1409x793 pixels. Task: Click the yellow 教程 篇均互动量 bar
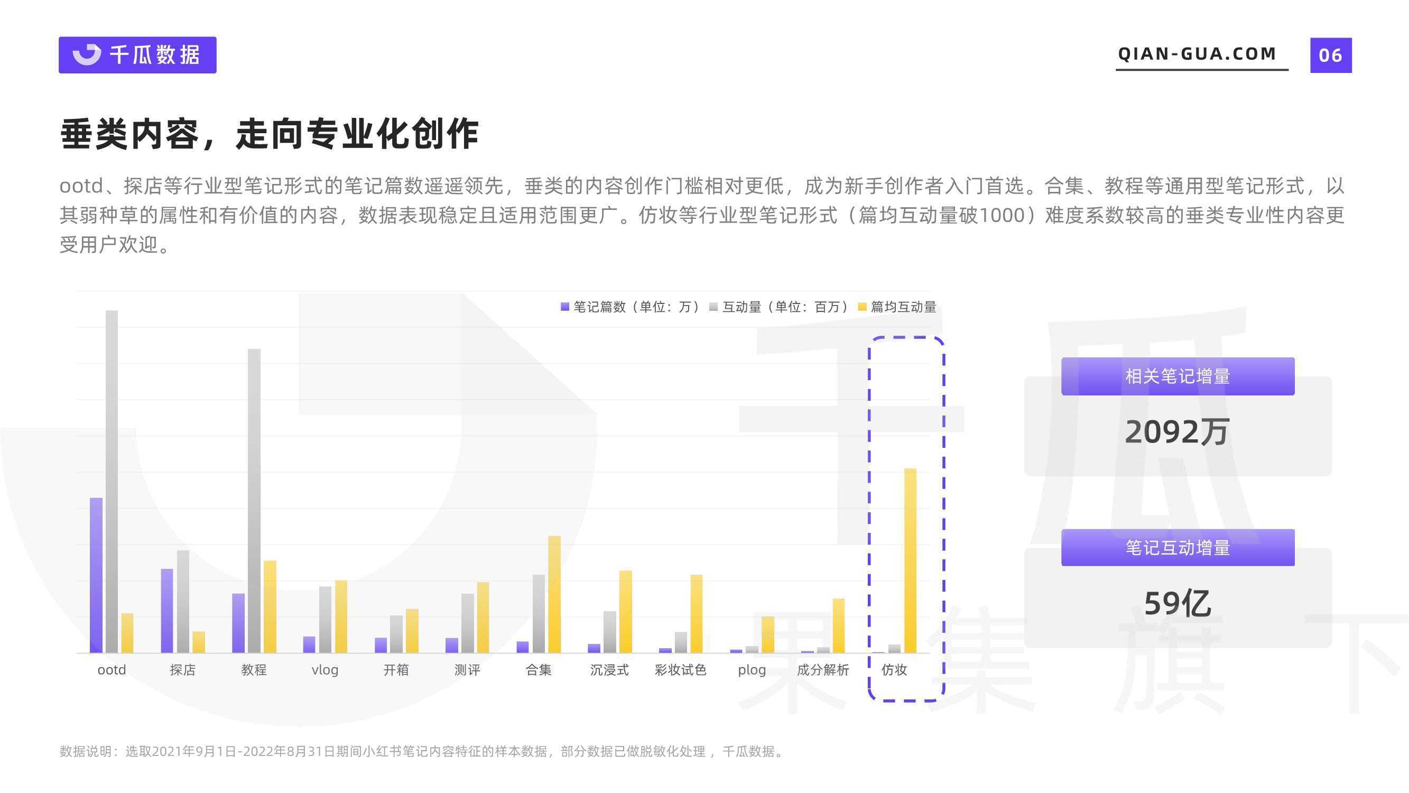270,607
